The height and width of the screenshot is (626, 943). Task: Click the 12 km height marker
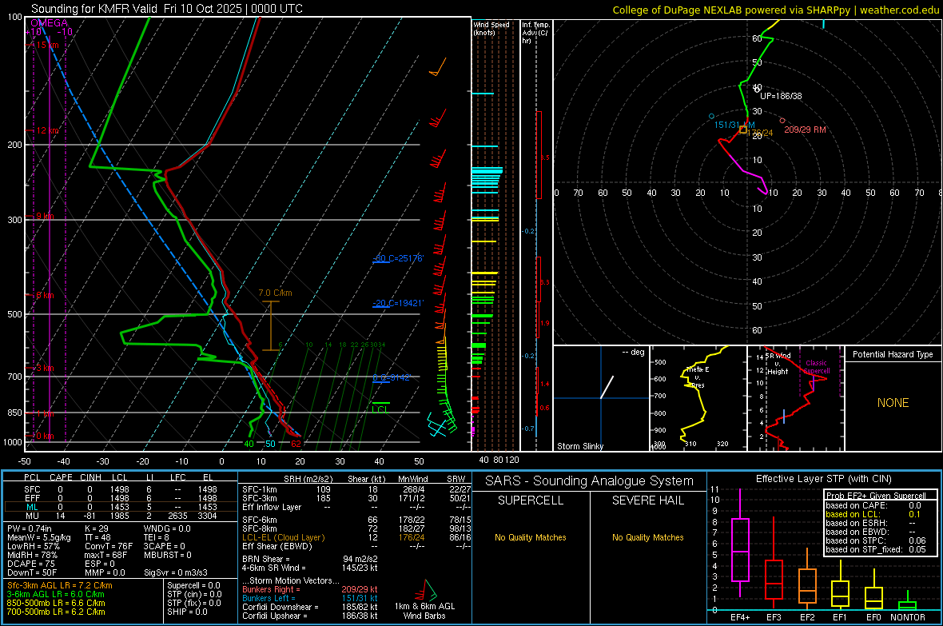point(47,130)
